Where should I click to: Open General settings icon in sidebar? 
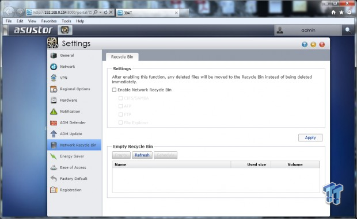tap(54, 55)
